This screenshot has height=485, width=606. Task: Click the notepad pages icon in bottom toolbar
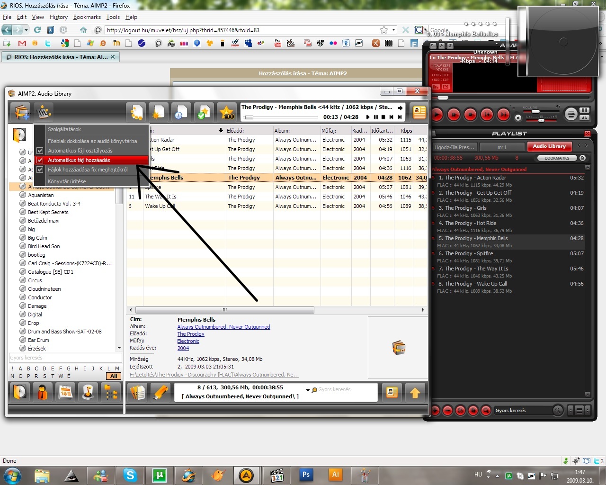click(x=138, y=392)
